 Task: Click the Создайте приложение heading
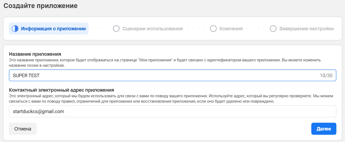(x=40, y=6)
